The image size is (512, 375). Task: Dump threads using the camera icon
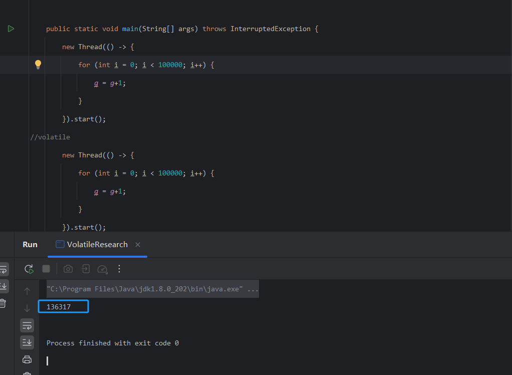pyautogui.click(x=68, y=269)
